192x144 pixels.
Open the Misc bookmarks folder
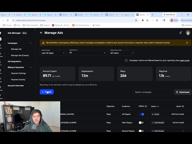point(17,25)
